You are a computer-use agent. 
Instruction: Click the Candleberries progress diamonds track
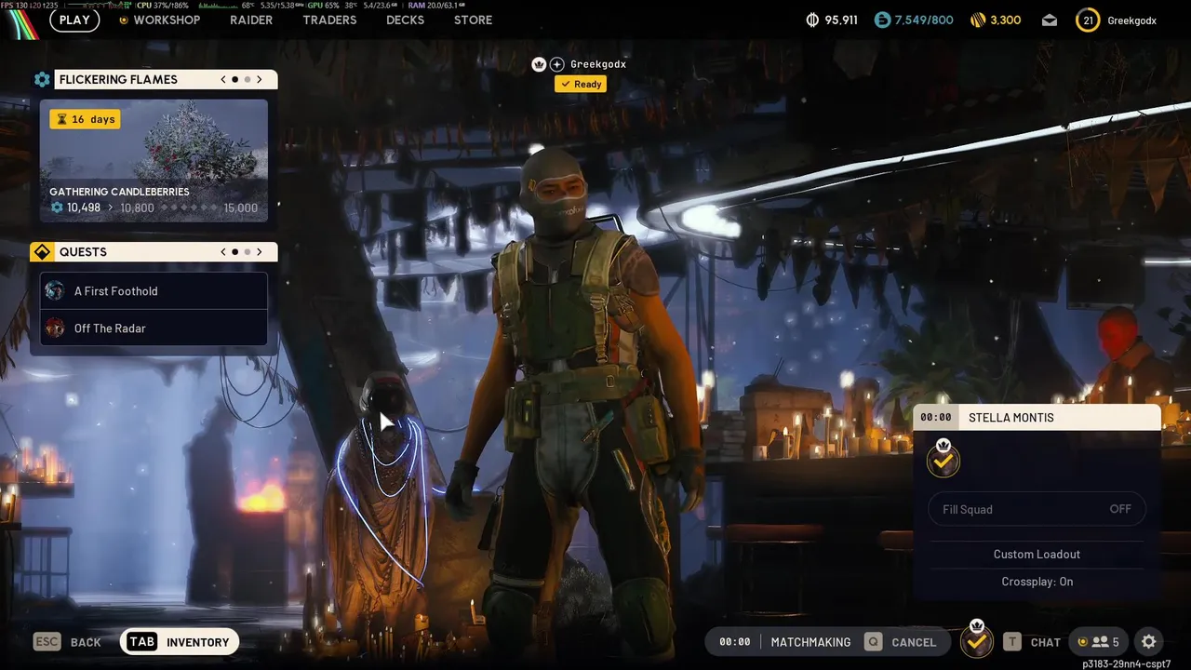click(188, 208)
